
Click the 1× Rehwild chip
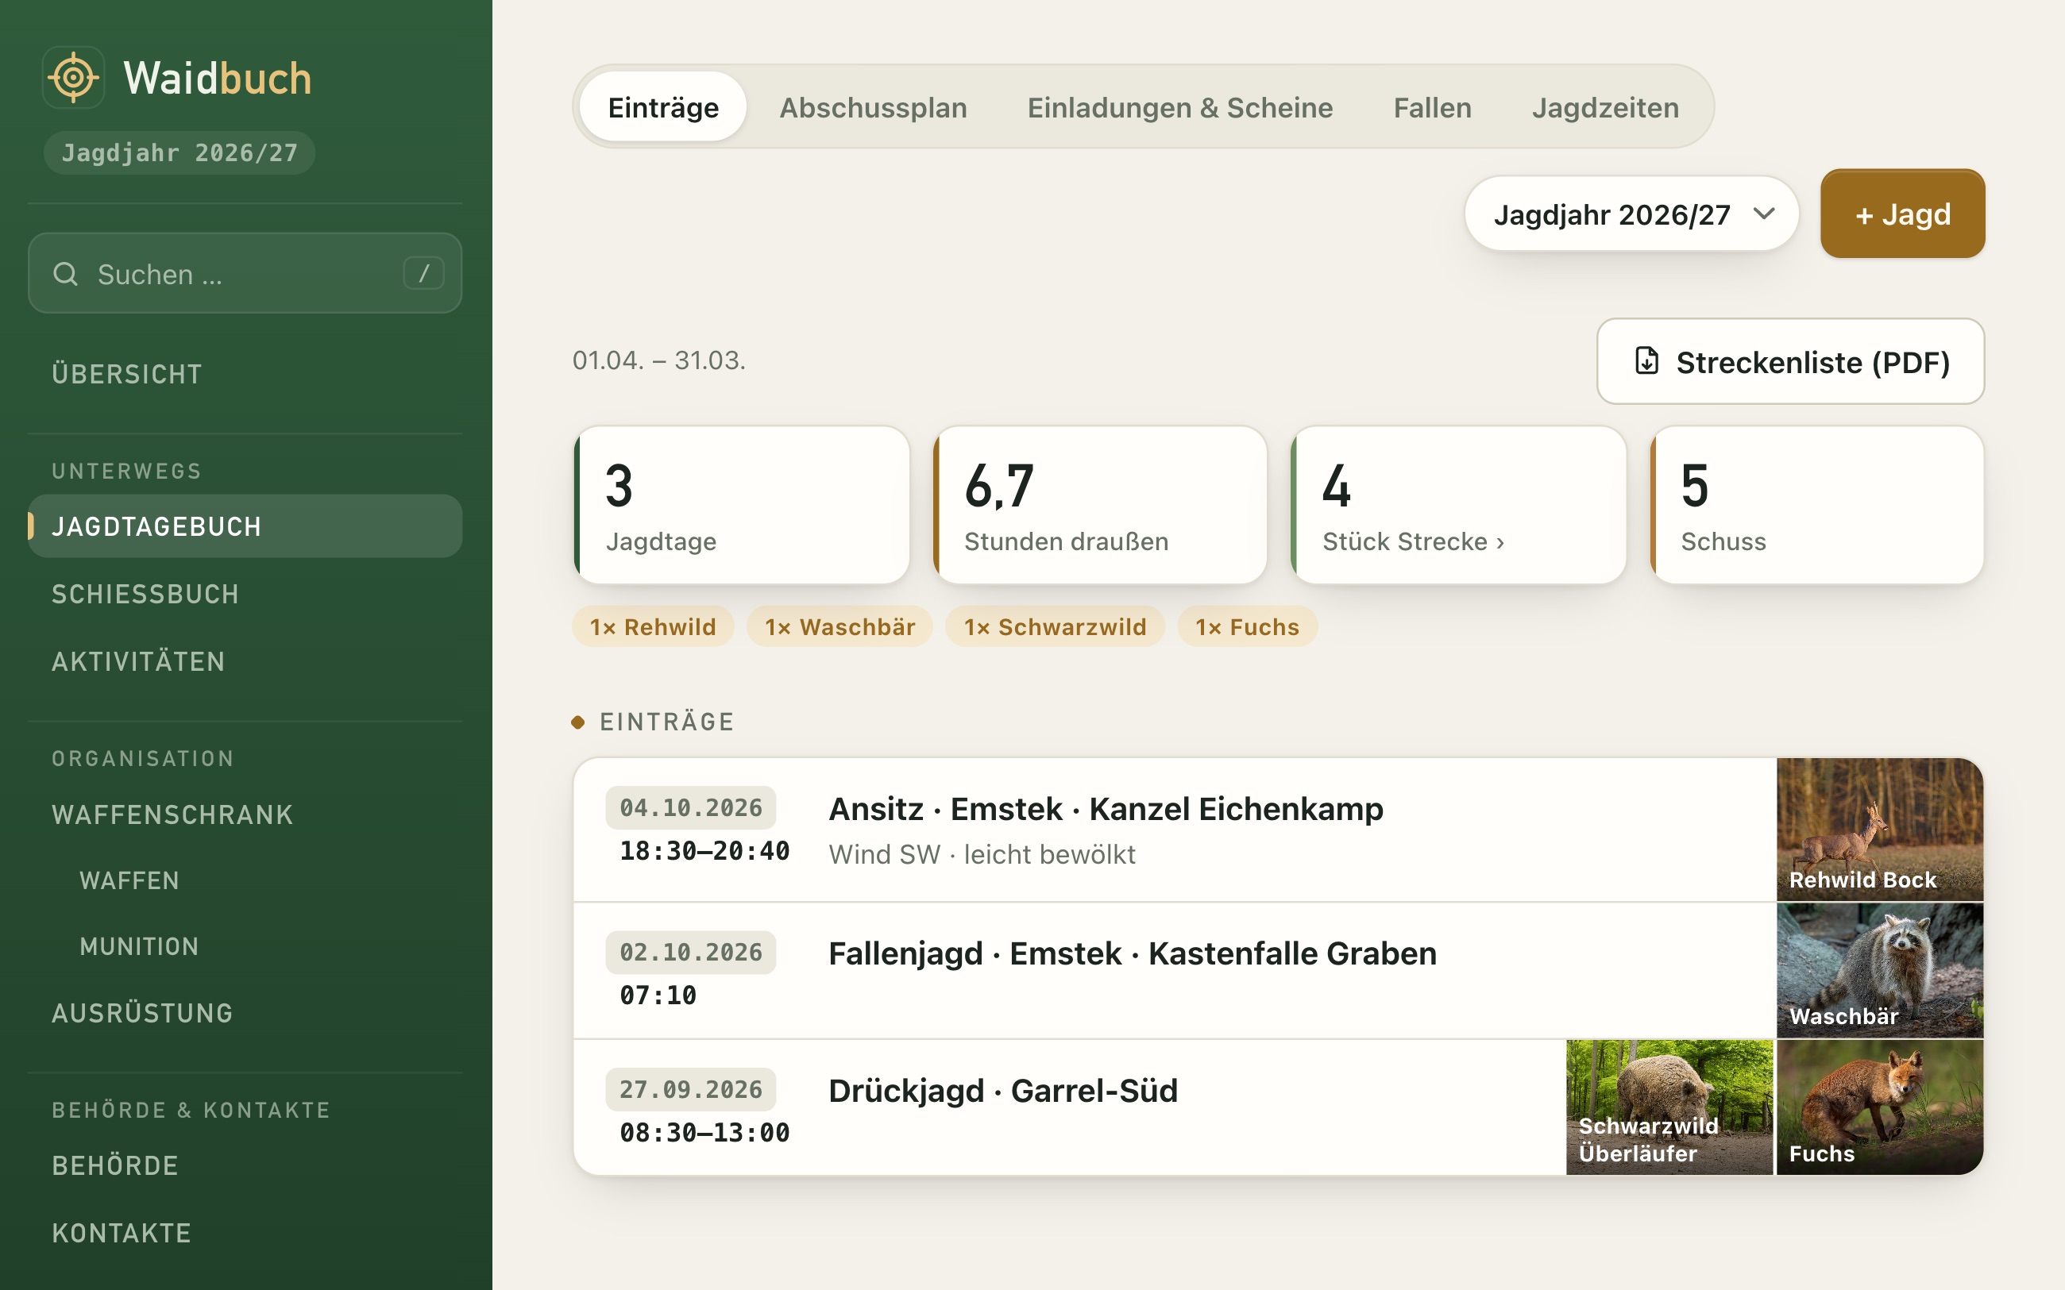[653, 627]
